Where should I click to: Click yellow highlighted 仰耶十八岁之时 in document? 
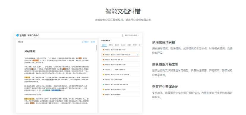29,99
